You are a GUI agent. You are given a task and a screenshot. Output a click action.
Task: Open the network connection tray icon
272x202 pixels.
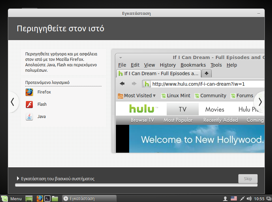242,199
